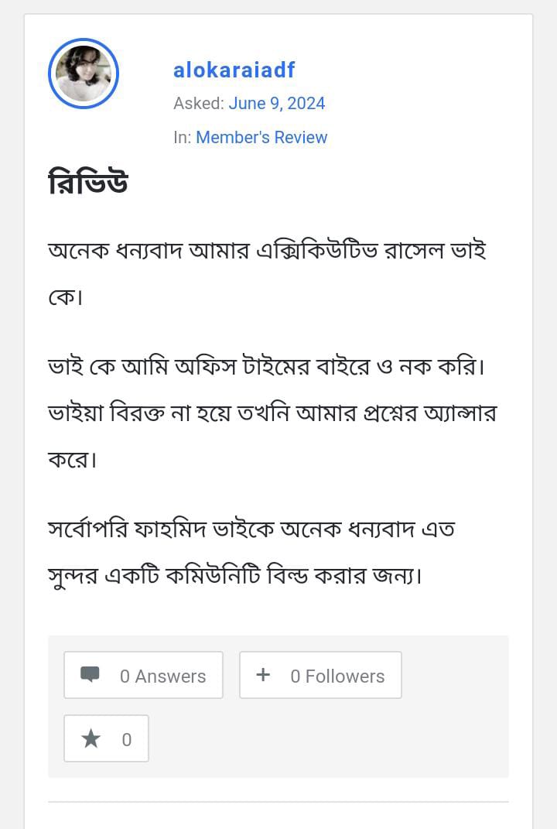Click the line ending with অ্যান্সার
The width and height of the screenshot is (557, 829).
coord(271,413)
